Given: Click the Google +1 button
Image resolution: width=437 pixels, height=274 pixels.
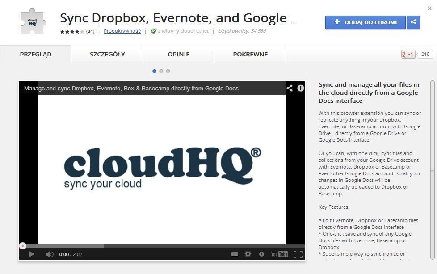Looking at the screenshot, I should coord(408,54).
